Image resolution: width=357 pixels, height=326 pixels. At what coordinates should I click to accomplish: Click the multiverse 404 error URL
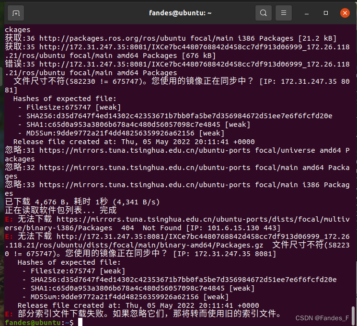tap(177, 224)
